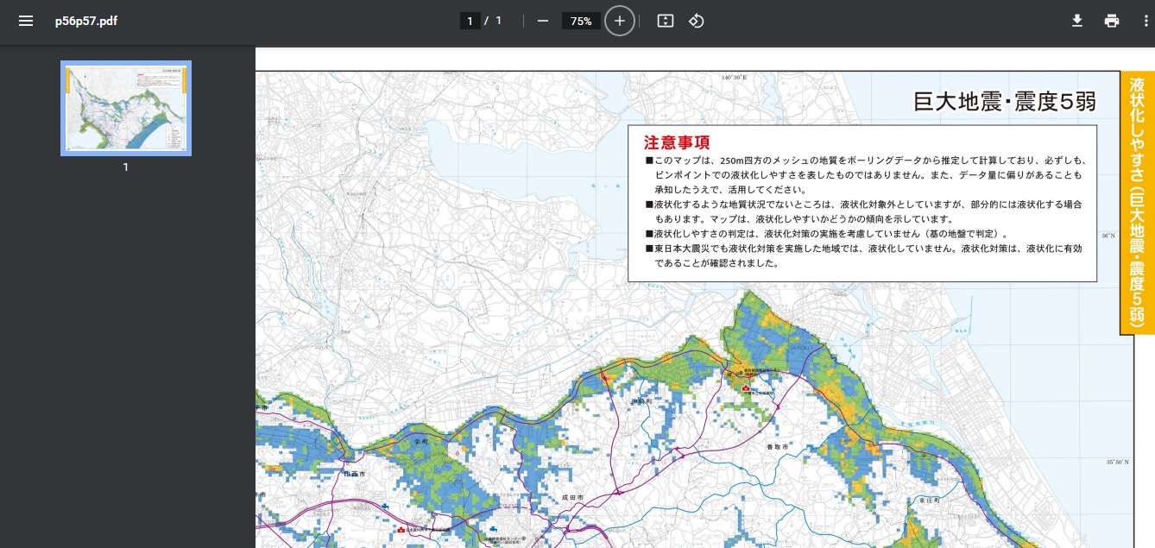Print the document

click(1112, 21)
